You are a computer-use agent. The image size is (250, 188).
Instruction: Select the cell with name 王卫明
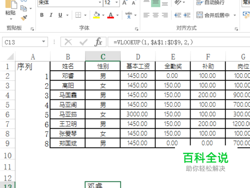pos(68,124)
